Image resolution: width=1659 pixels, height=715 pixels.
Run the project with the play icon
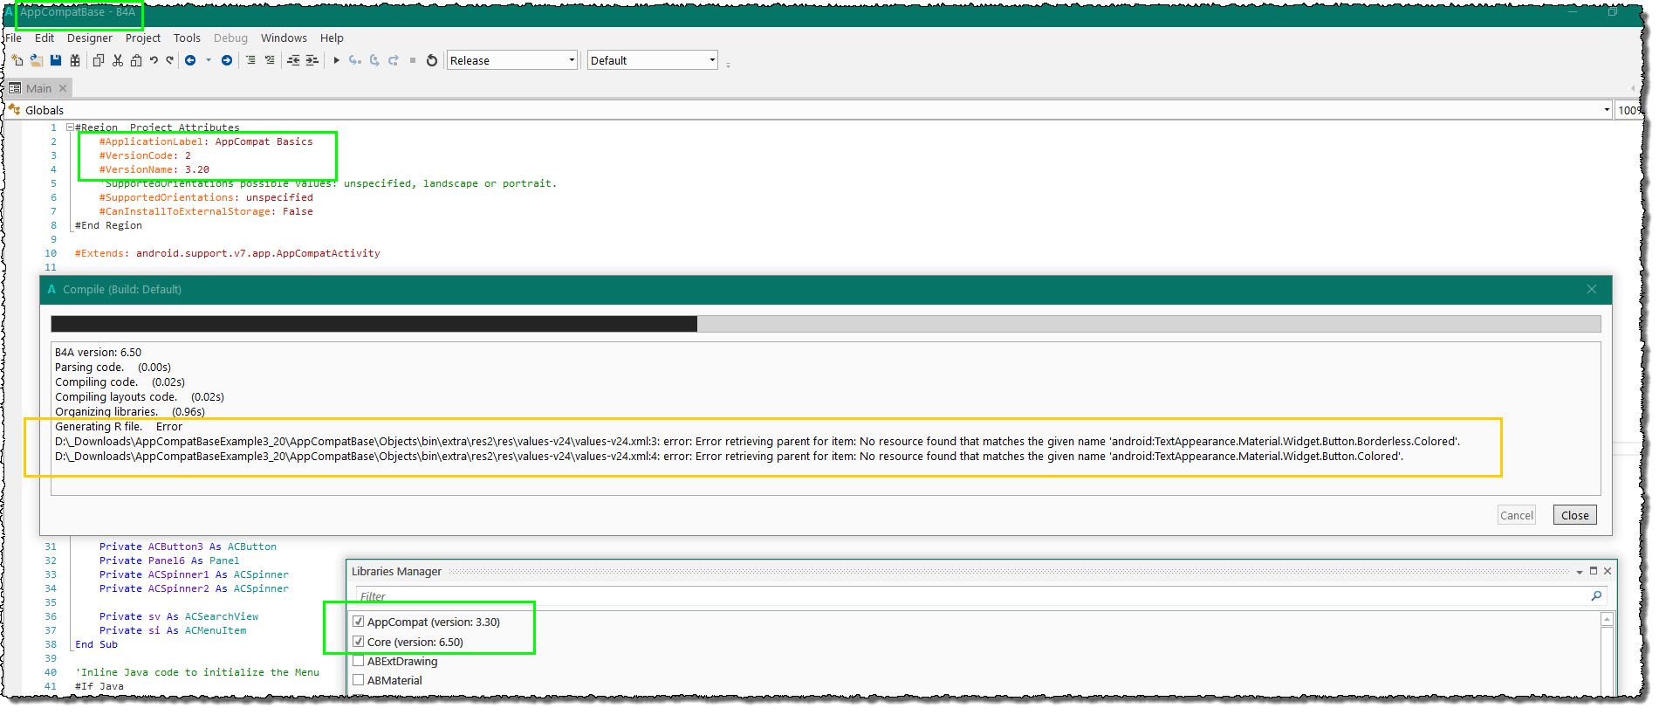[x=336, y=60]
